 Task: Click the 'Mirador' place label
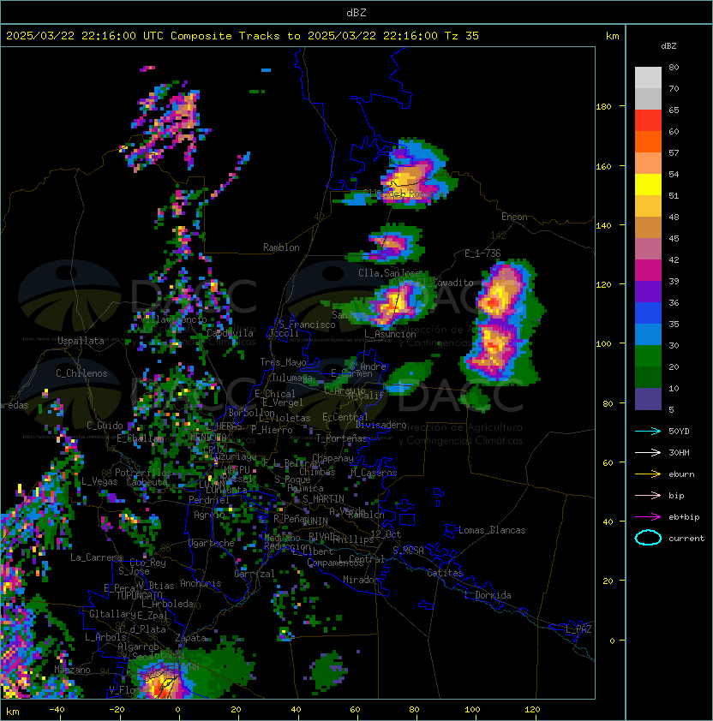(362, 580)
